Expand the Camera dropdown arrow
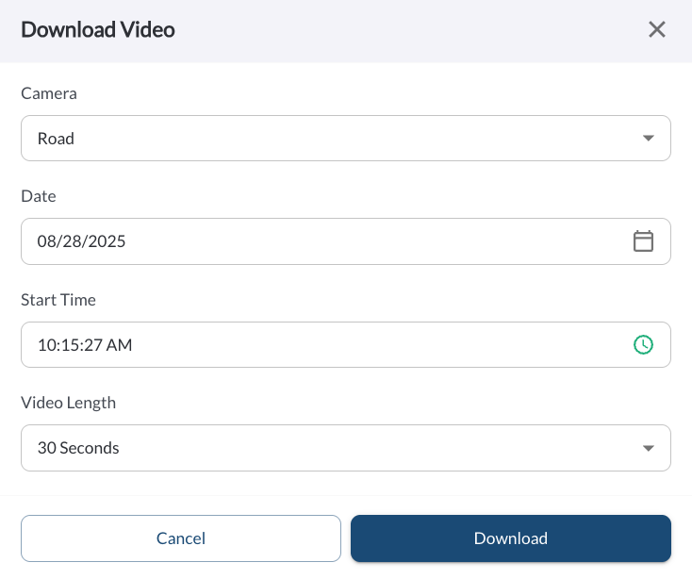 [x=648, y=139]
